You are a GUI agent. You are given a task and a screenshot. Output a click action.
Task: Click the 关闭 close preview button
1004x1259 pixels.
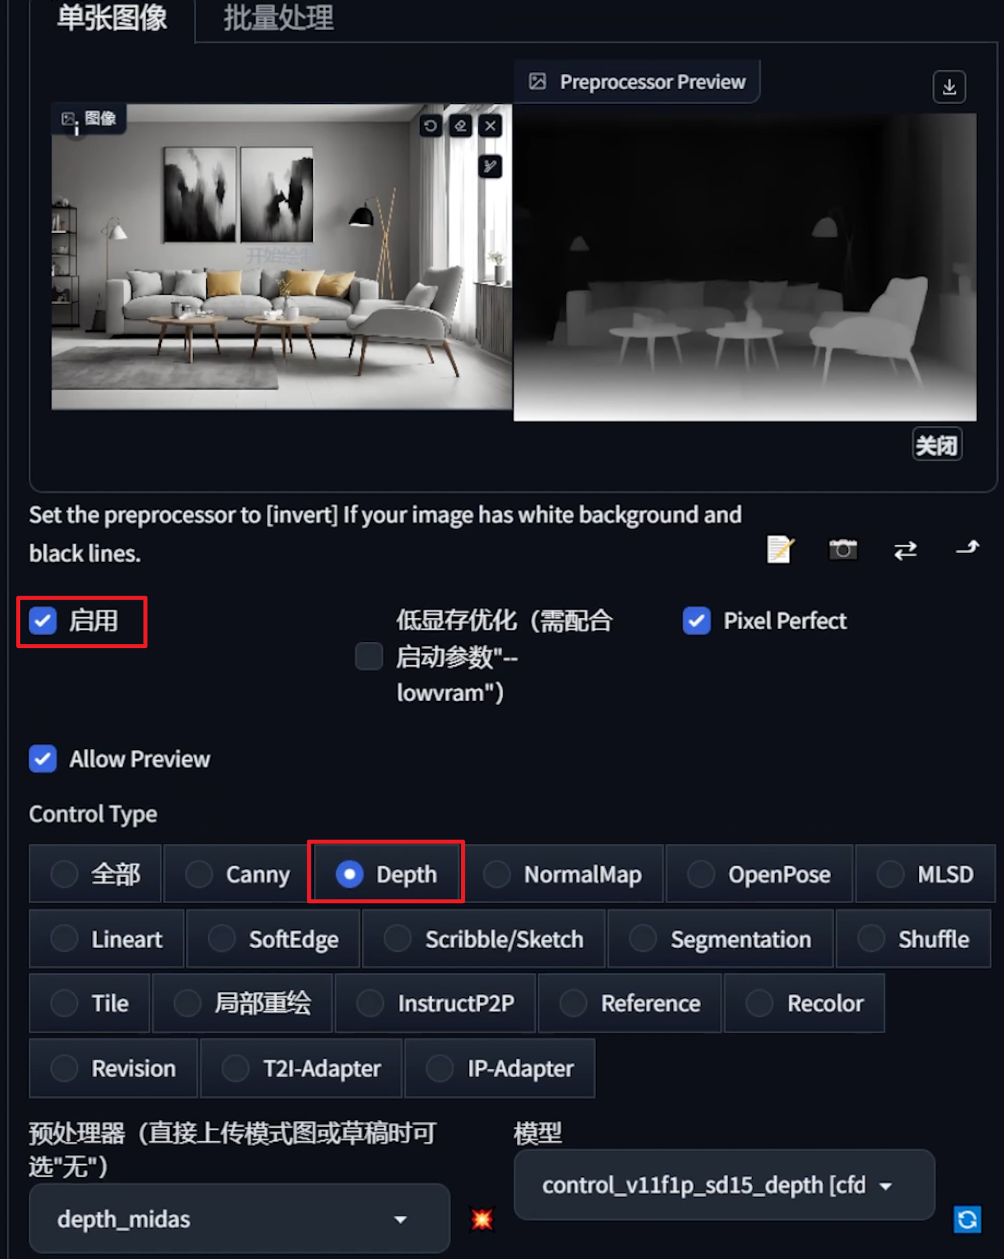[937, 444]
